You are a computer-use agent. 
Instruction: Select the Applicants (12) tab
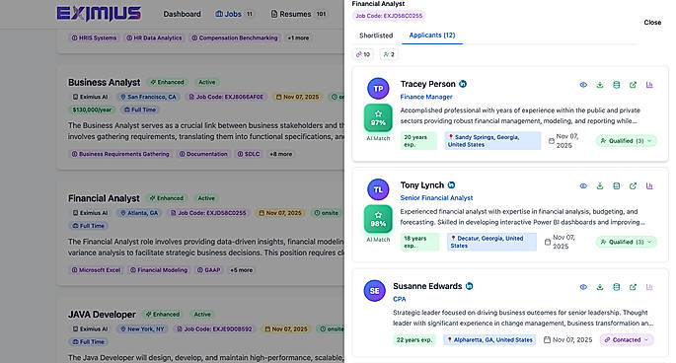(x=432, y=36)
